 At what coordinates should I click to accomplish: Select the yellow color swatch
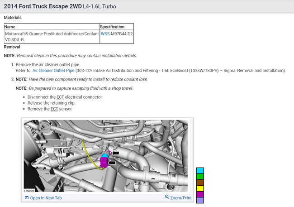[200, 188]
